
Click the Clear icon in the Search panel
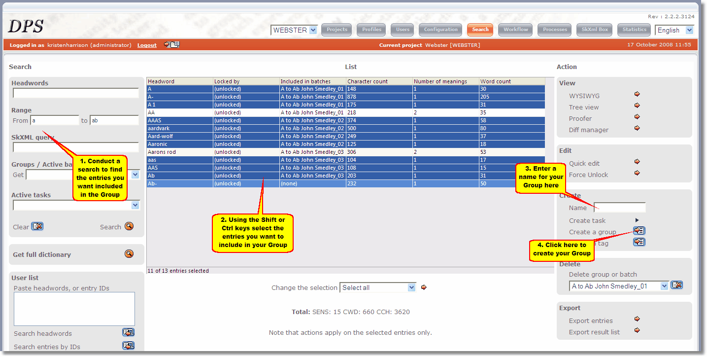[x=37, y=226]
